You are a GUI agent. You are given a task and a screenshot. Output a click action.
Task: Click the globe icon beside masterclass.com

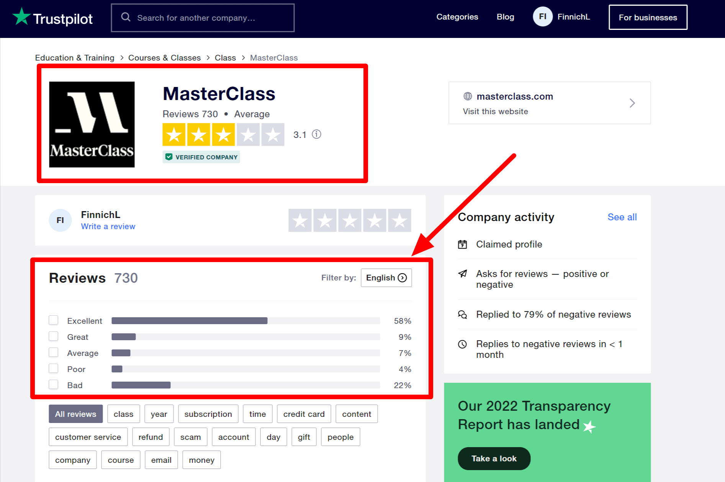(468, 96)
